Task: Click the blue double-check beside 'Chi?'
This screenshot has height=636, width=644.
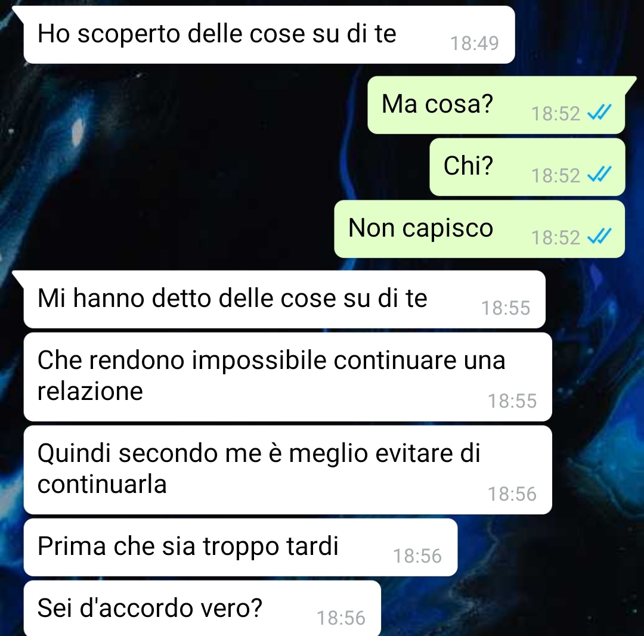Action: [599, 173]
